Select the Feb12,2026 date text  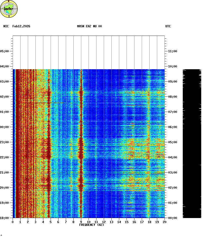pyautogui.click(x=21, y=26)
